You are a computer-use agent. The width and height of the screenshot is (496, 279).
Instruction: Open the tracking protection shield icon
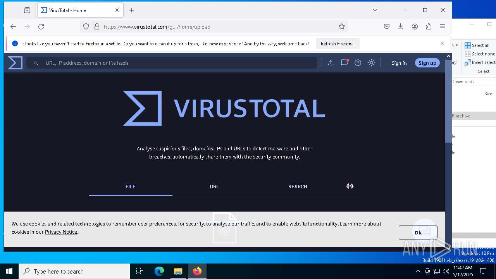pos(86,27)
